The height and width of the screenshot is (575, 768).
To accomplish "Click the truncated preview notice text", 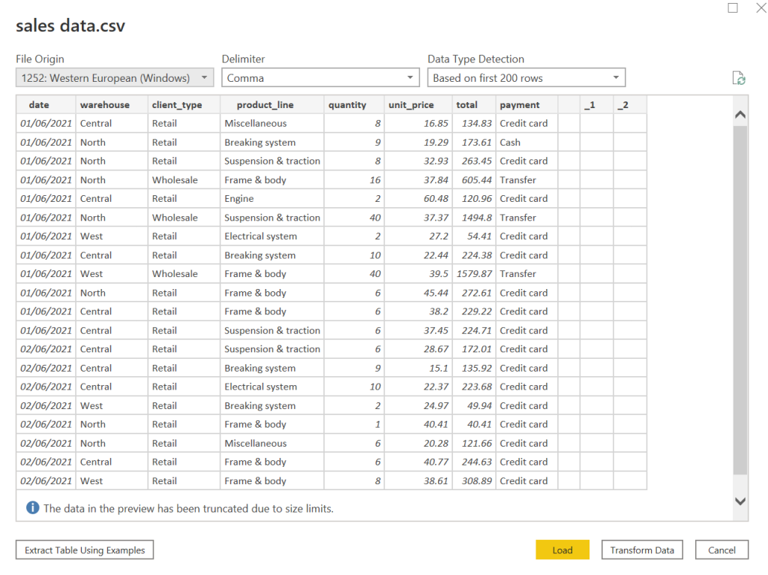I will click(x=188, y=508).
